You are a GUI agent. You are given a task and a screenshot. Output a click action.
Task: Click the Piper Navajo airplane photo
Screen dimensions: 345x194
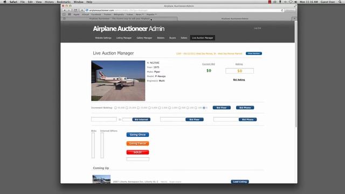pos(118,81)
